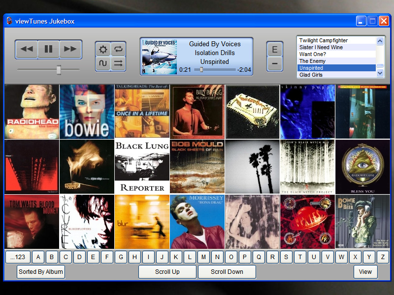Jump to letter D

point(79,257)
